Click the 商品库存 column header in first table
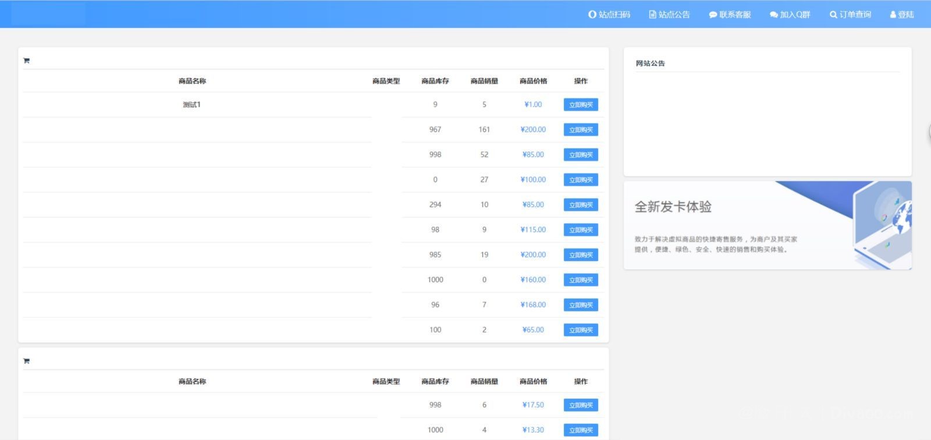The width and height of the screenshot is (931, 440). coord(435,81)
